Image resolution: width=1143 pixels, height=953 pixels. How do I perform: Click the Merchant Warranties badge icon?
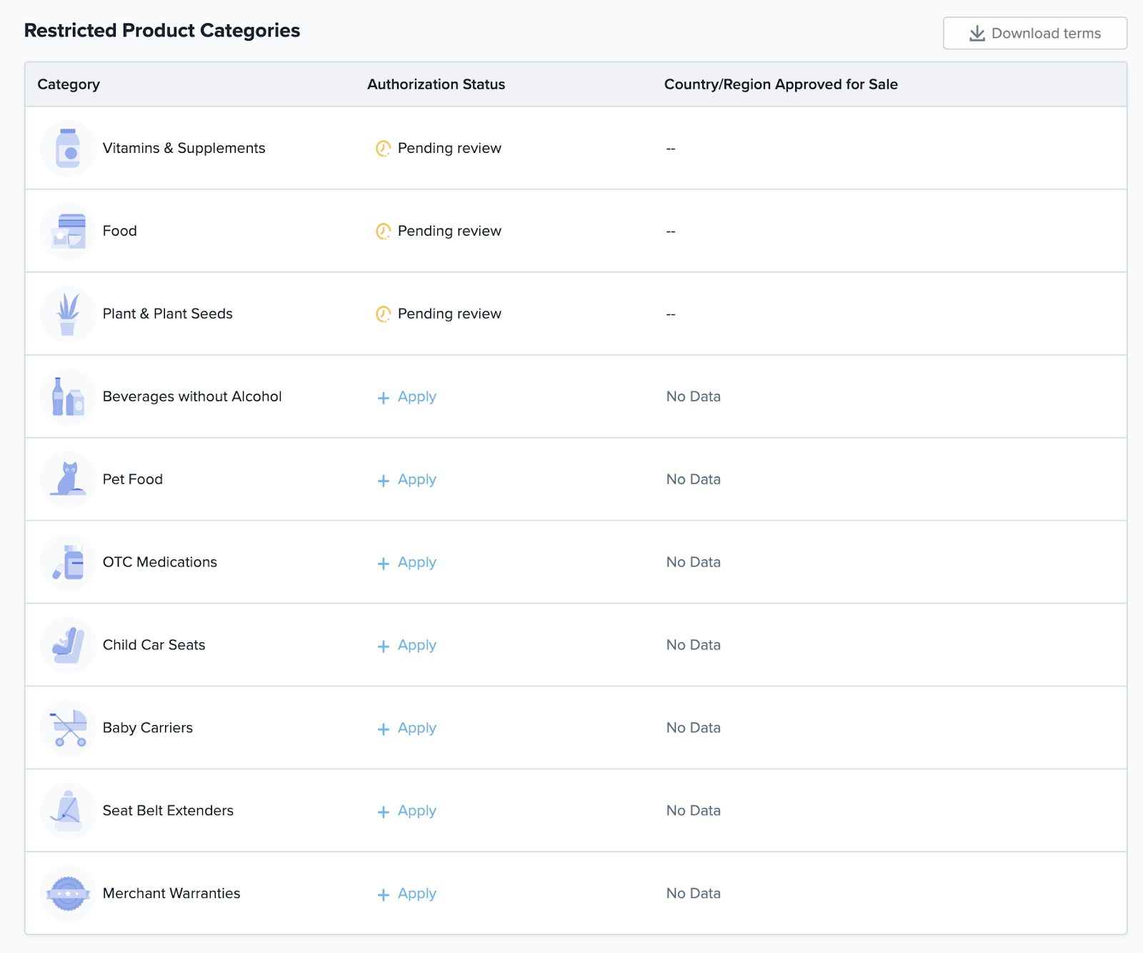pos(68,894)
